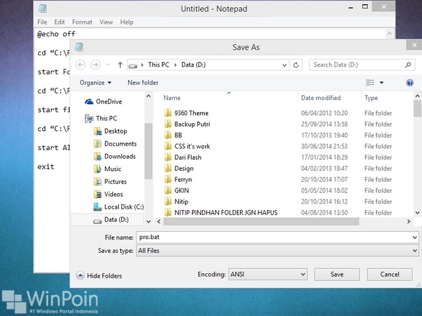Image resolution: width=422 pixels, height=316 pixels.
Task: Select NITIP PINDHAN FOLDER JGN HAPUS folder
Action: 221,212
